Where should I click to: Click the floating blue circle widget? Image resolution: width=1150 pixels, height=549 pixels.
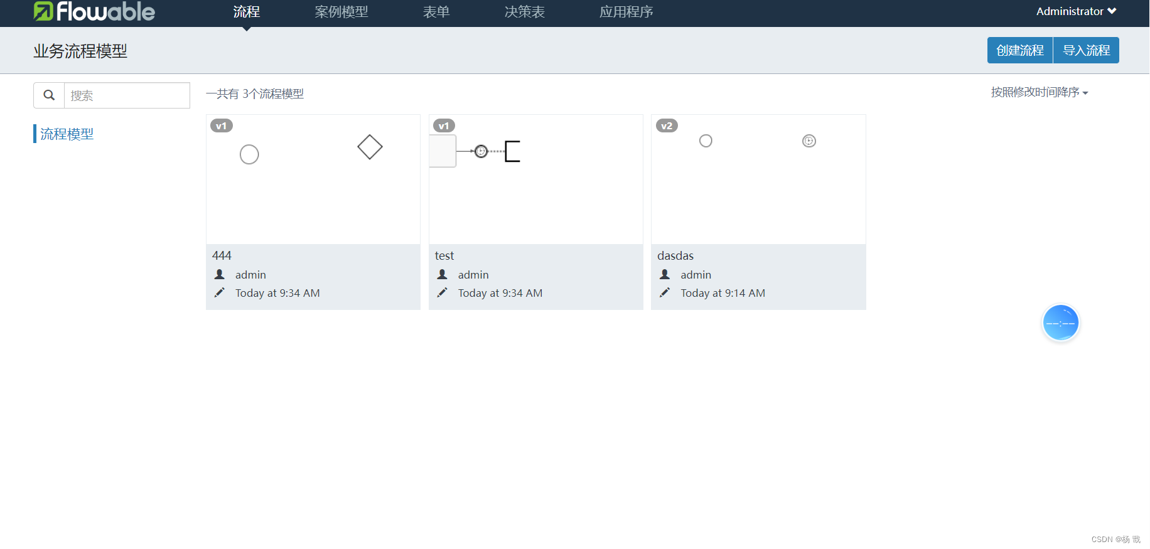click(x=1061, y=322)
